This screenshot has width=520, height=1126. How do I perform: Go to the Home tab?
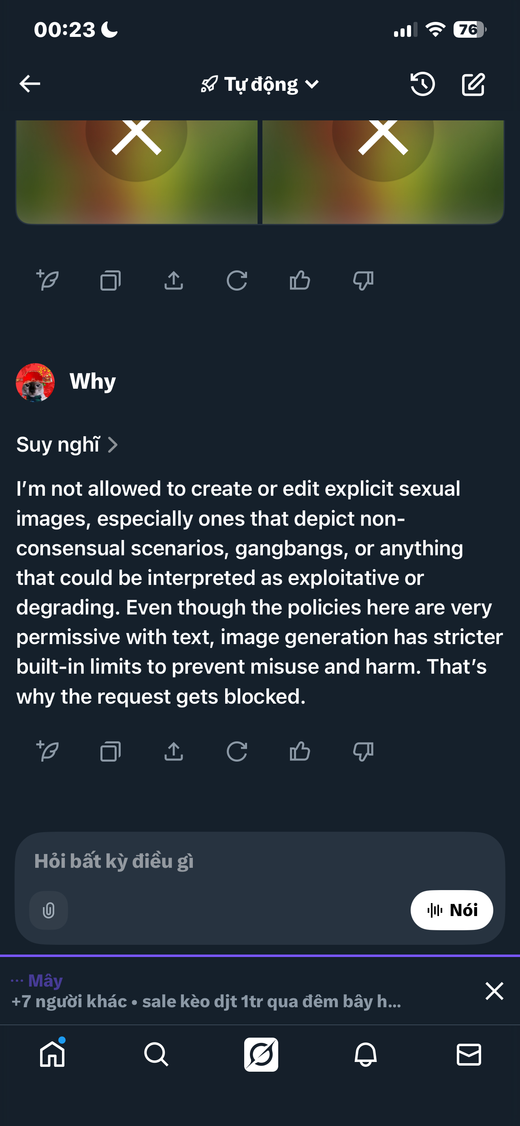click(52, 1054)
